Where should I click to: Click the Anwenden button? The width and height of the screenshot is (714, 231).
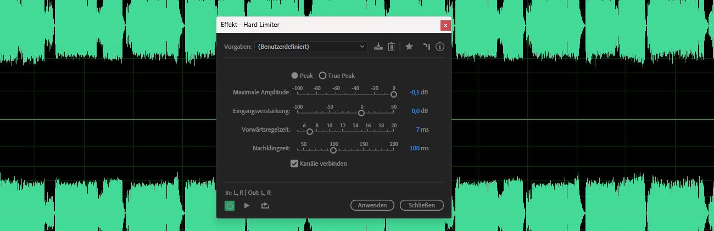pyautogui.click(x=372, y=205)
